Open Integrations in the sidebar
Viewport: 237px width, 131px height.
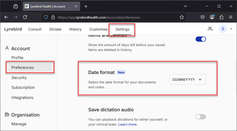(x=22, y=98)
